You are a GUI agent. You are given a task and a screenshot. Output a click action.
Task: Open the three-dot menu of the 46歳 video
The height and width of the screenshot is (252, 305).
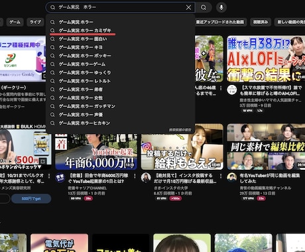[x=221, y=88]
